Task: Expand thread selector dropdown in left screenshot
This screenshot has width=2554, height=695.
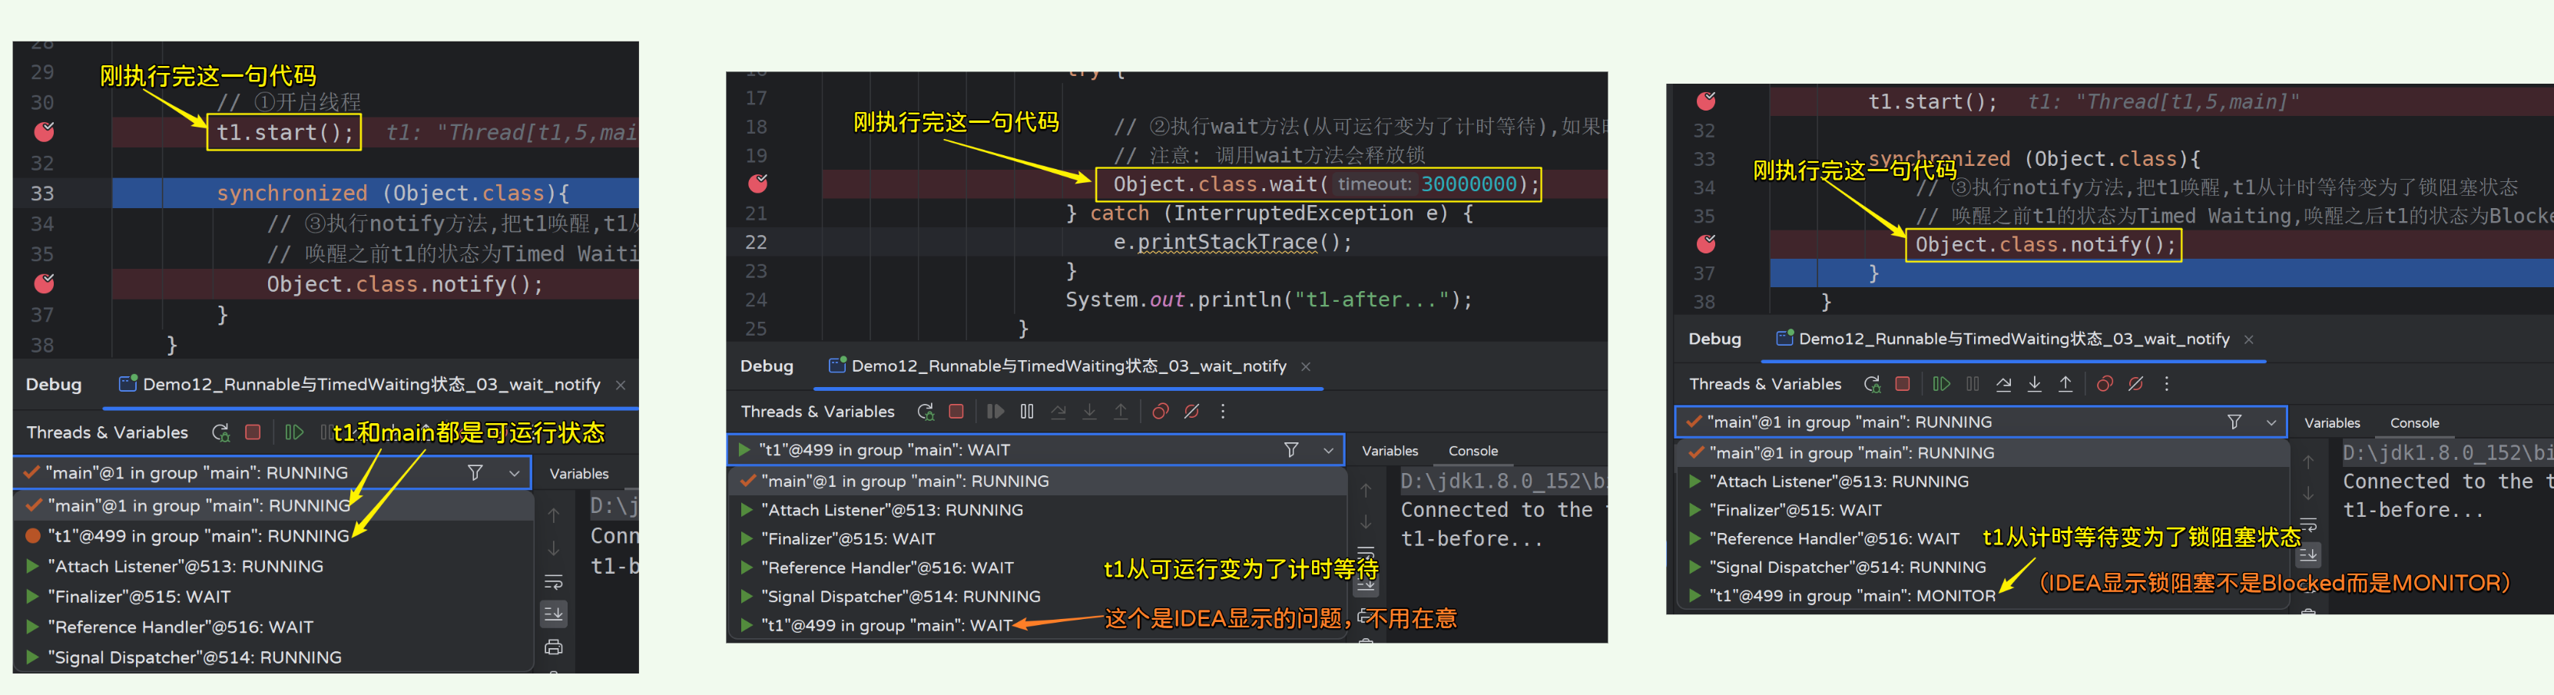Action: 515,474
